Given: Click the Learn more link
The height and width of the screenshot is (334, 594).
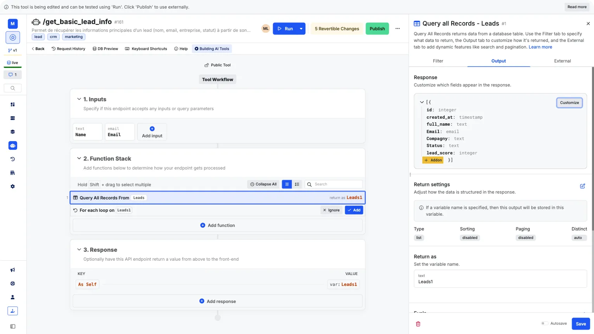Looking at the screenshot, I should click(x=540, y=47).
